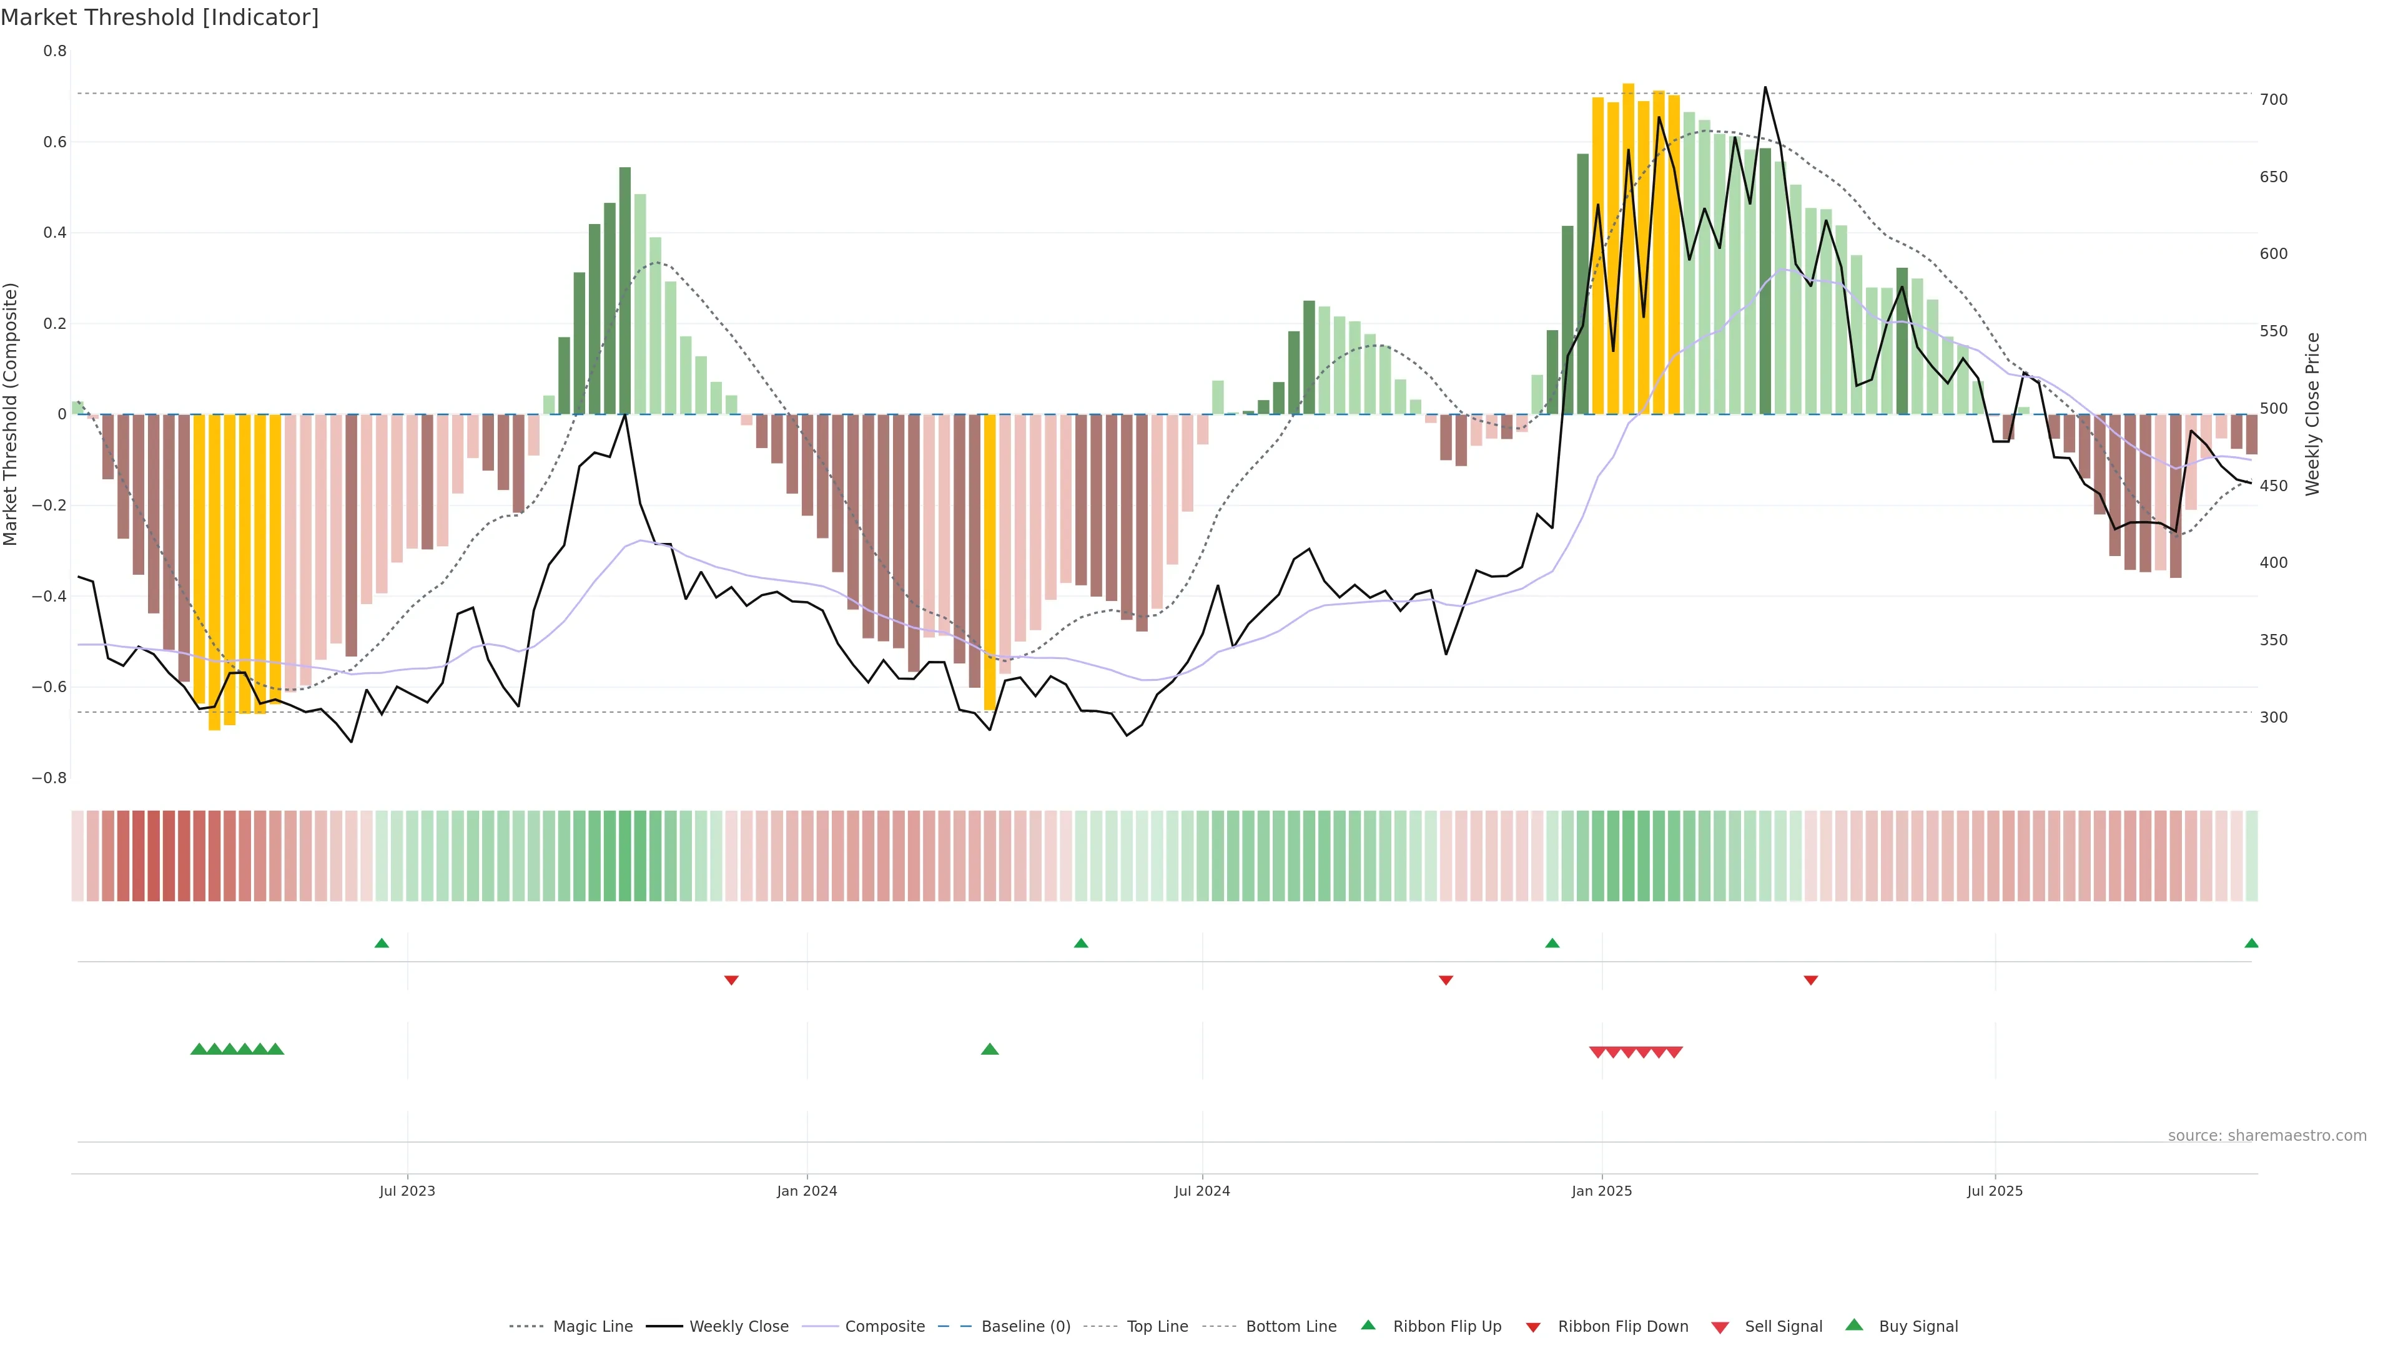The image size is (2398, 1348).
Task: Click the Ribbon Flip Up legend triangle icon
Action: (x=1368, y=1325)
